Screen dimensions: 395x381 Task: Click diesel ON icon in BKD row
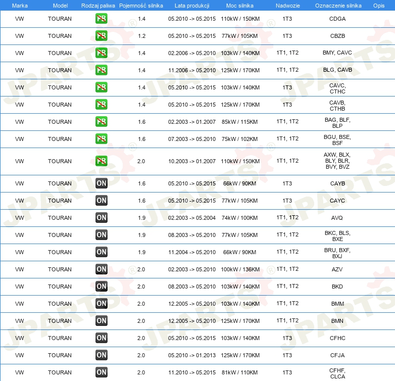pos(102,286)
